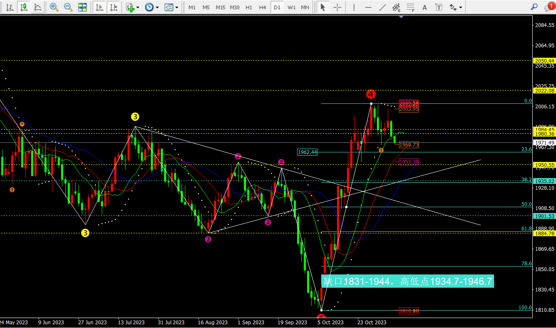Image resolution: width=556 pixels, height=328 pixels.
Task: Expand the arrows dropdown arrow
Action: [x=460, y=7]
